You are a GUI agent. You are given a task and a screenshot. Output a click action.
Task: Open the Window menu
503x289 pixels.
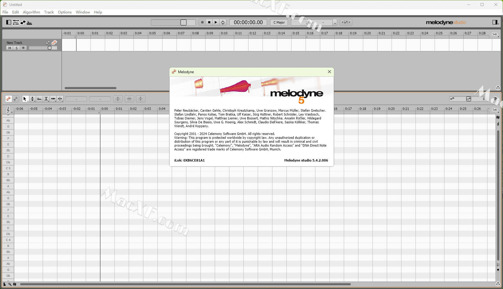pos(83,12)
